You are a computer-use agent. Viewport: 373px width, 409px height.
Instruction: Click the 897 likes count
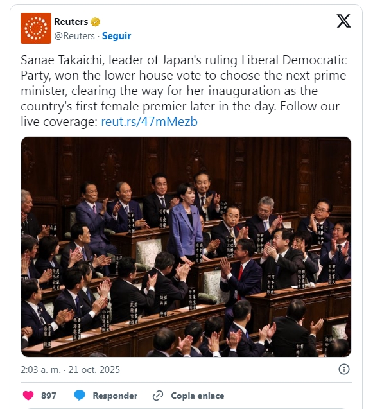point(49,396)
